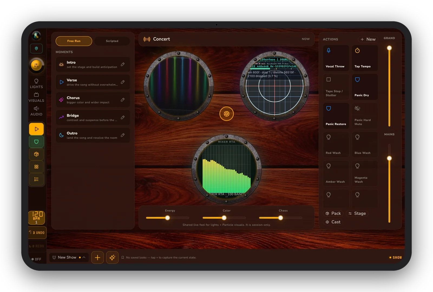Select the Outro moment
Viewport: 433px width, 292px height.
coord(93,135)
